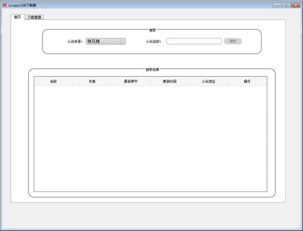Click the 小说来源 label
This screenshot has height=231, width=303.
tap(75, 41)
